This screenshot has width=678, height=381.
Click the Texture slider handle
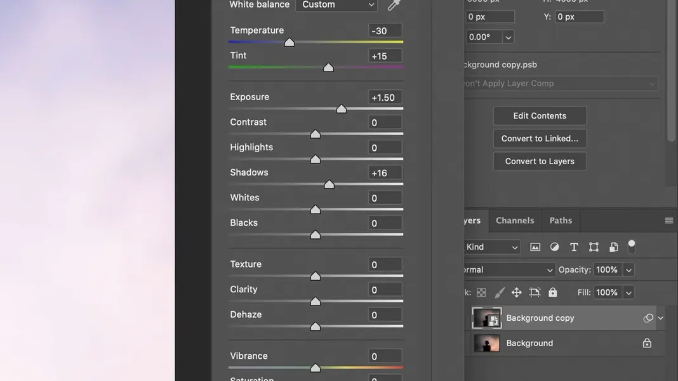point(316,276)
